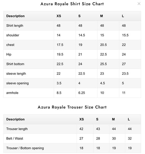Click the chest value 20.5 for size M
The image size is (145, 154).
(103, 45)
